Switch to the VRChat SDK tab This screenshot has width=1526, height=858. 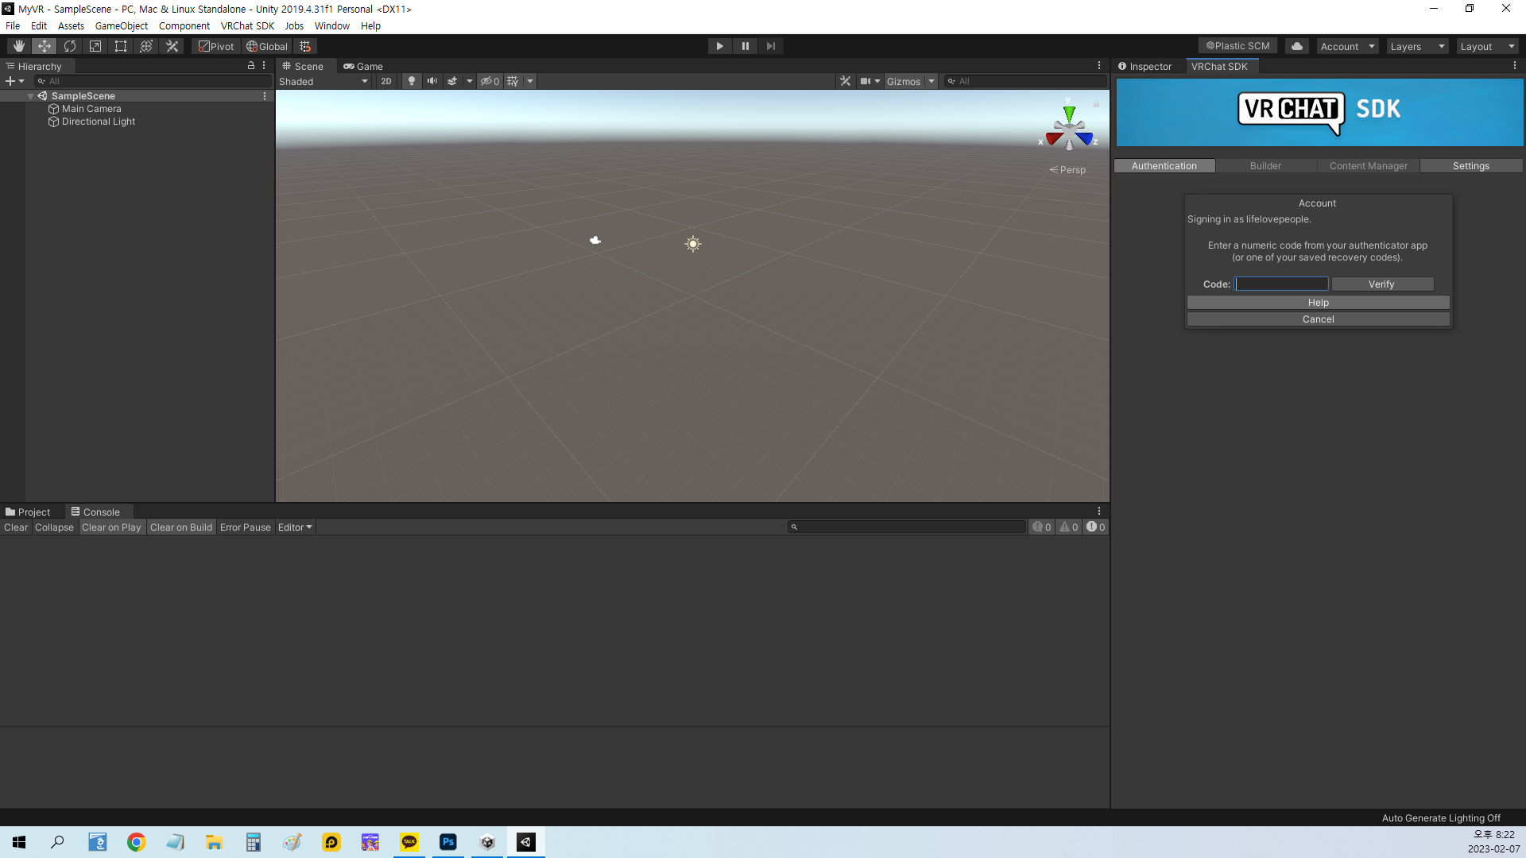tap(1219, 66)
